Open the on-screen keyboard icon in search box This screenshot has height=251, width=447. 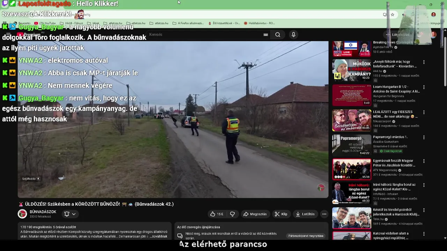(x=266, y=35)
